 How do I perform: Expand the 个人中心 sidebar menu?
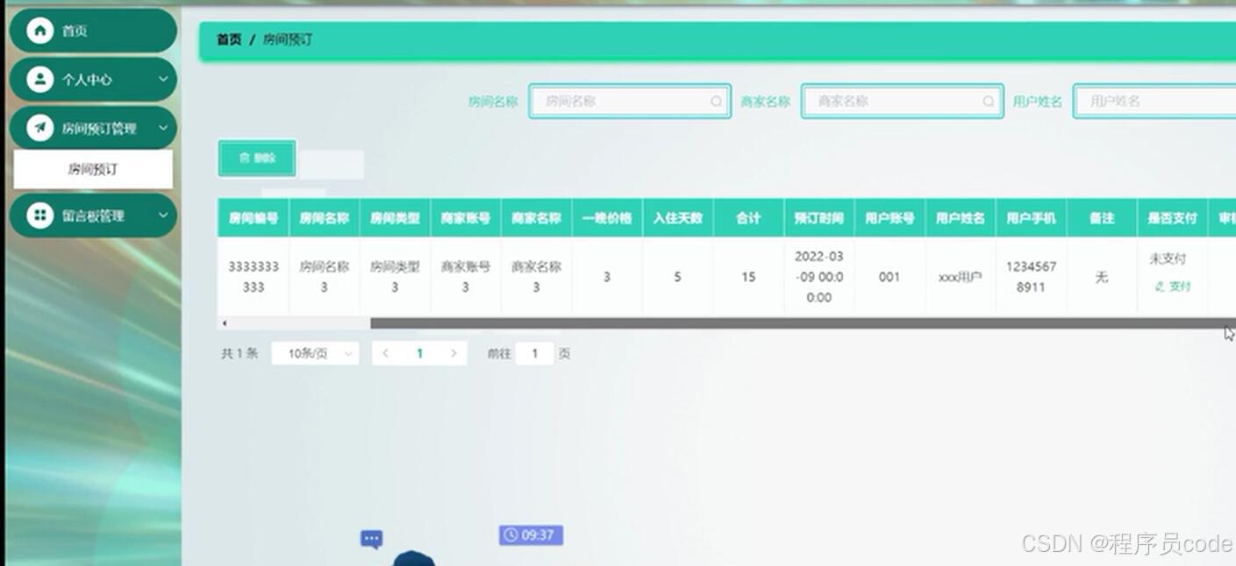(x=92, y=79)
